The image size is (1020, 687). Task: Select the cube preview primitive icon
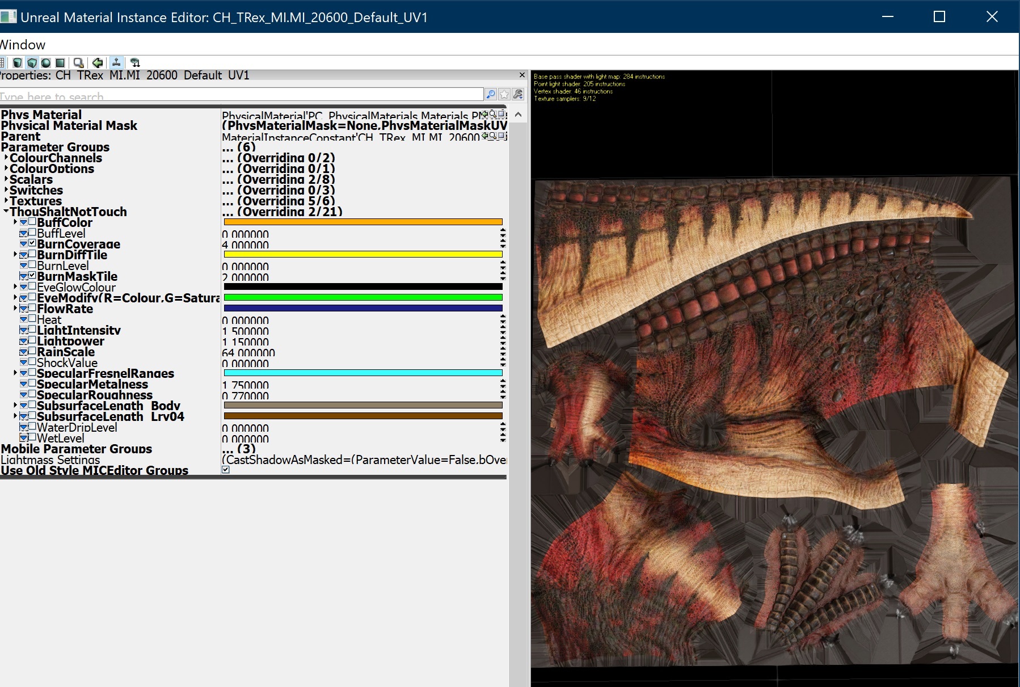pyautogui.click(x=32, y=62)
